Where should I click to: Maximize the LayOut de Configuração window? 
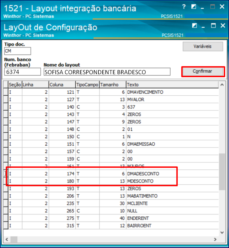click(x=213, y=26)
